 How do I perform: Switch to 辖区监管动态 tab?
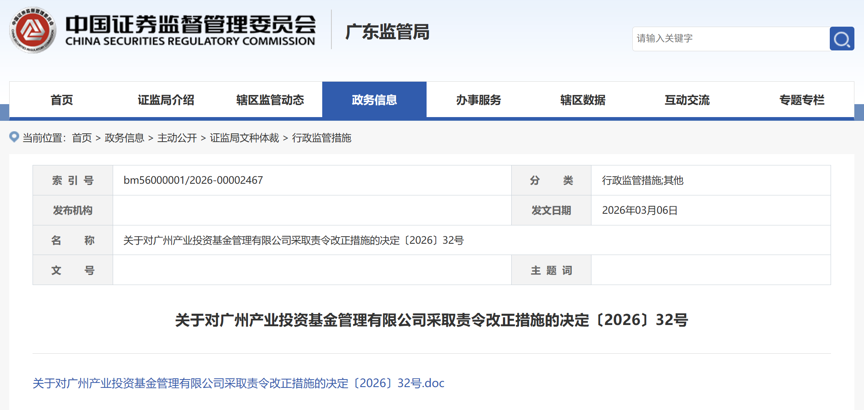[270, 100]
